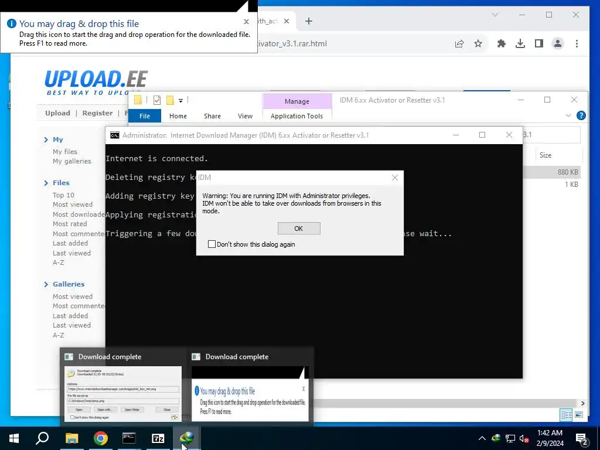The image size is (600, 450).
Task: Switch Explorer to details view icon
Action: (567, 415)
